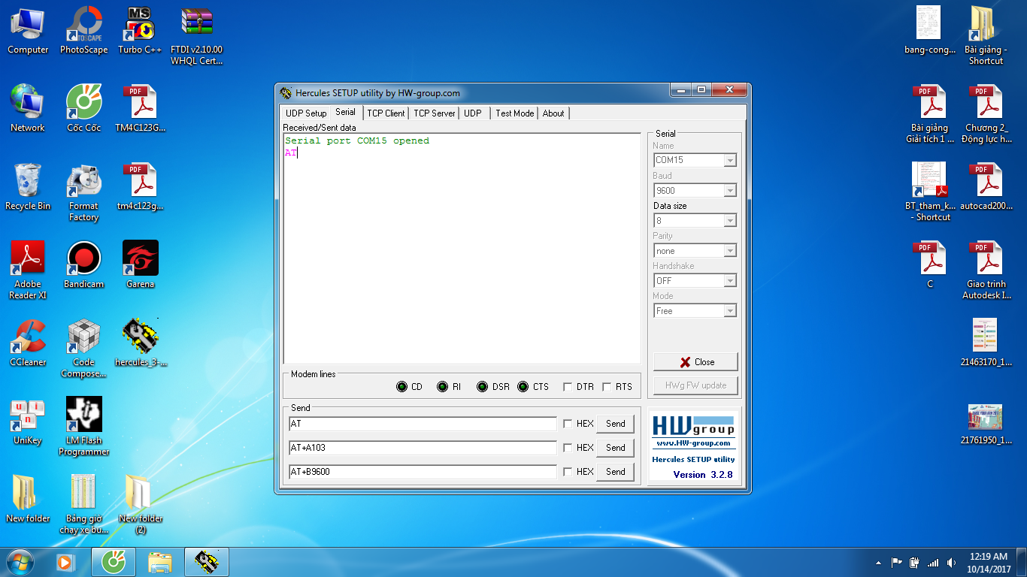Open the Mode Free dropdown

(x=729, y=311)
